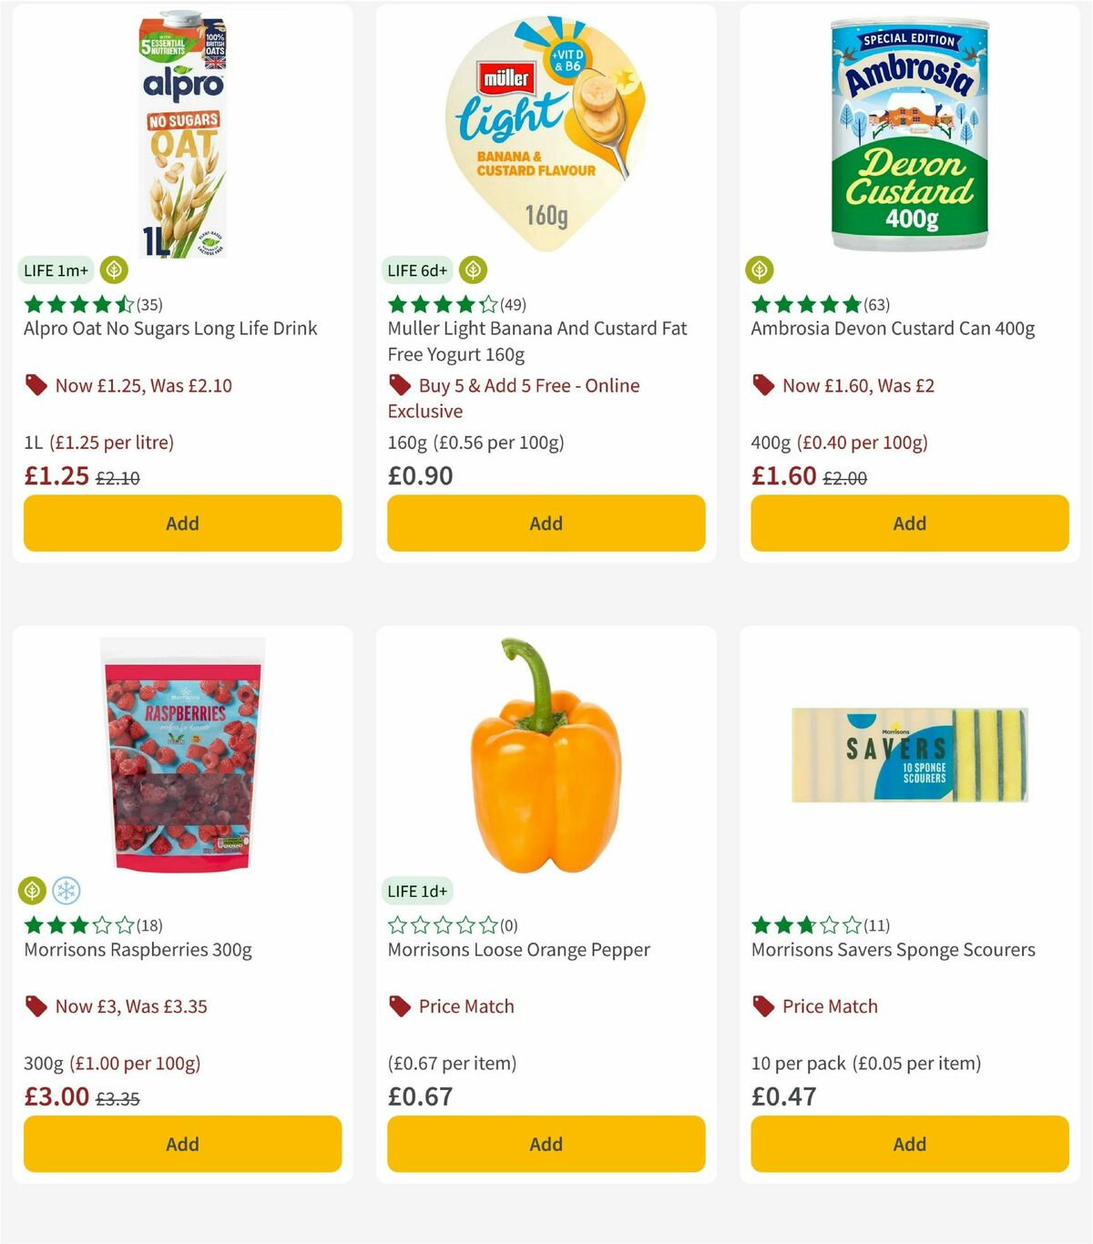Add the Ambrosia Devon Custard to basket
Viewport: 1093px width, 1244px height.
click(909, 523)
